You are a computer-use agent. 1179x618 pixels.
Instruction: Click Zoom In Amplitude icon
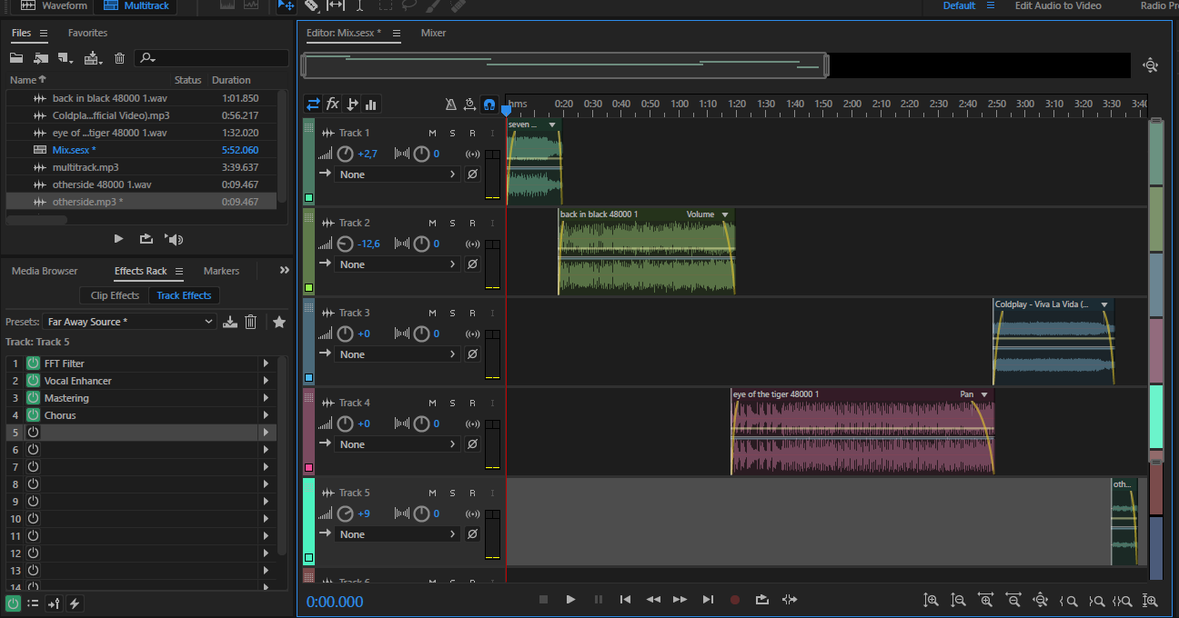(931, 600)
